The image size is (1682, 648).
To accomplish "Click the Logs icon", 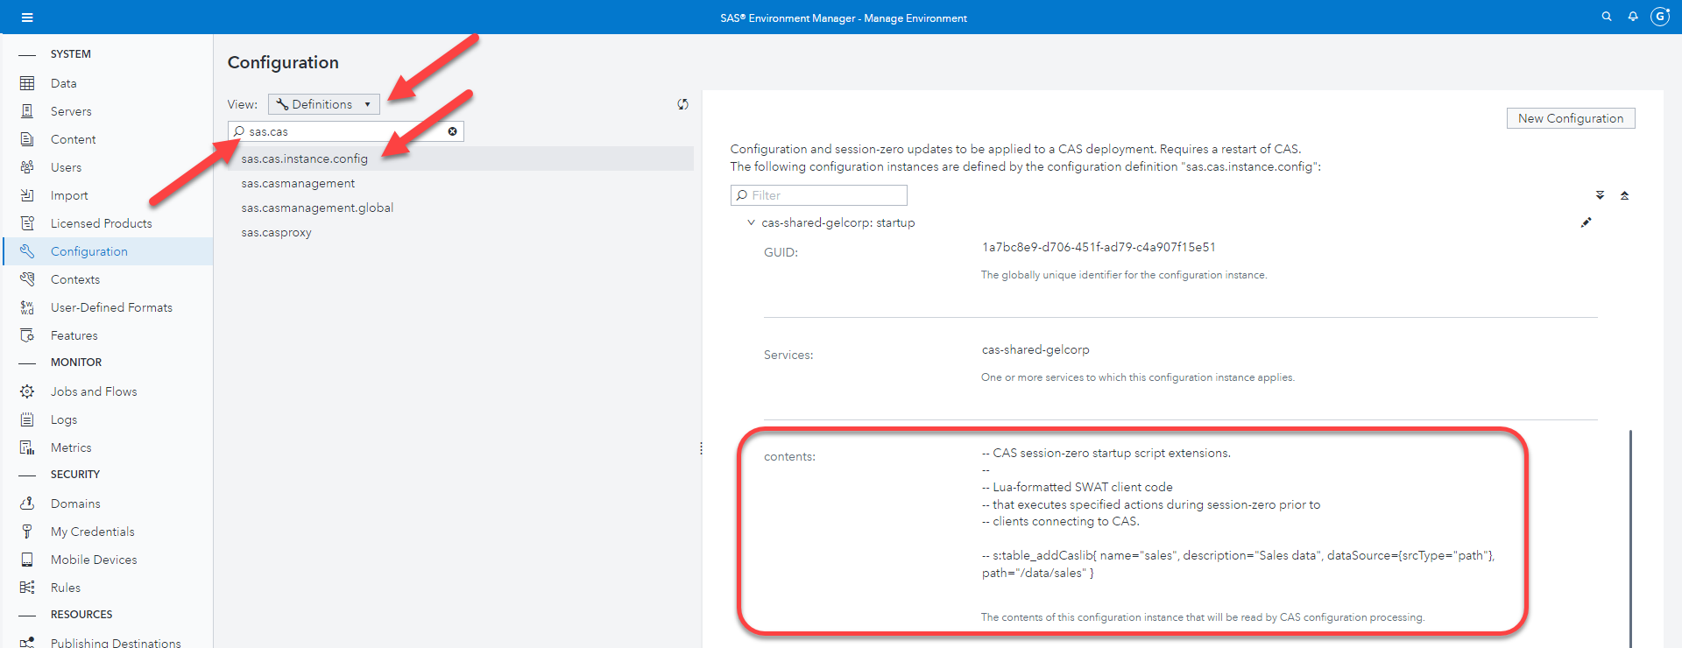I will [27, 419].
